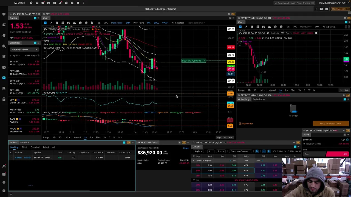The image size is (351, 197).
Task: Remove the Buy $677 Put order line on chart
Action: [x=204, y=61]
